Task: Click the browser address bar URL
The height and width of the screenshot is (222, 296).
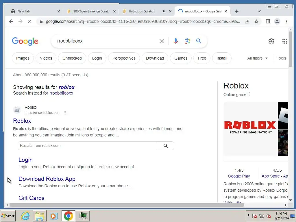Action: click(x=143, y=21)
